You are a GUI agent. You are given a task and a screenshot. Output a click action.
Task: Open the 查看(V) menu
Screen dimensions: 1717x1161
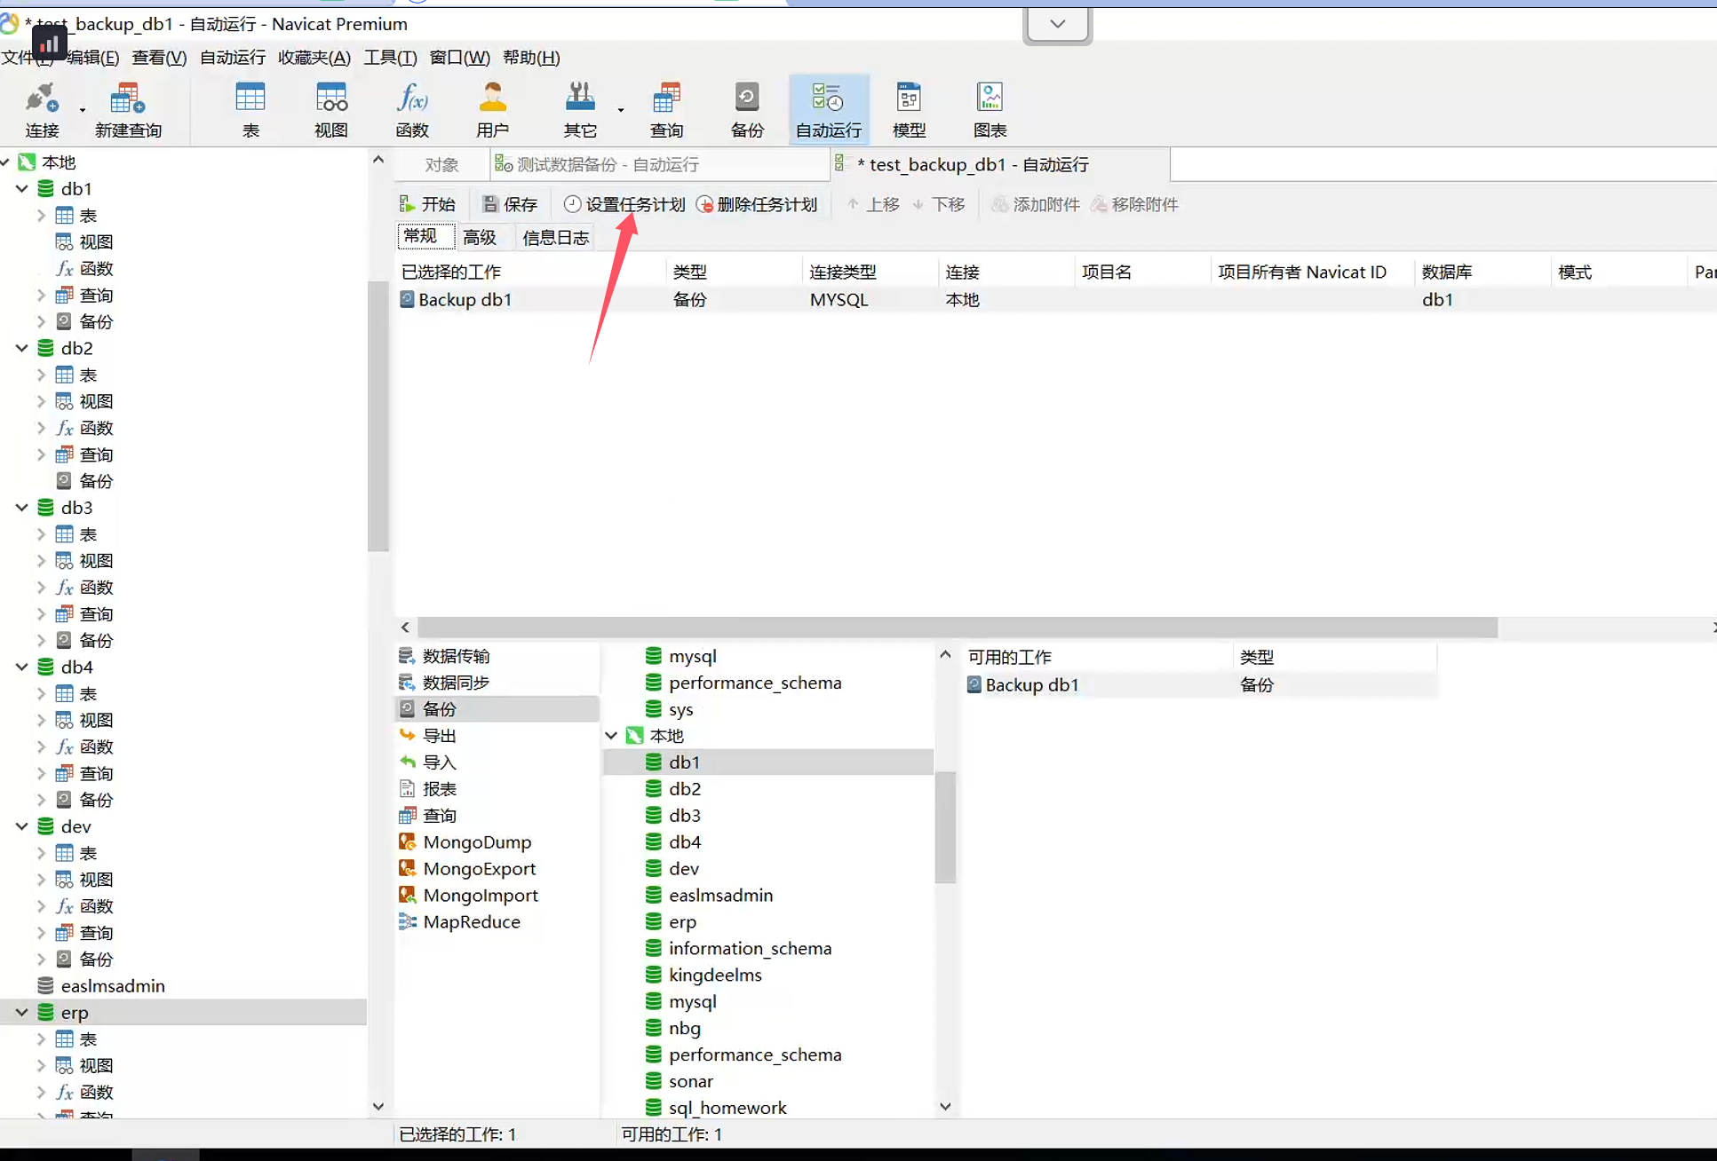click(159, 58)
